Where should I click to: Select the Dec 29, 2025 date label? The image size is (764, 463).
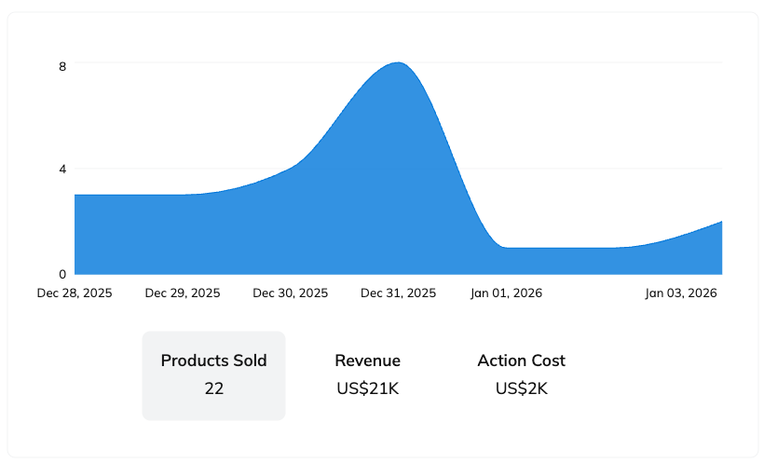[x=183, y=293]
